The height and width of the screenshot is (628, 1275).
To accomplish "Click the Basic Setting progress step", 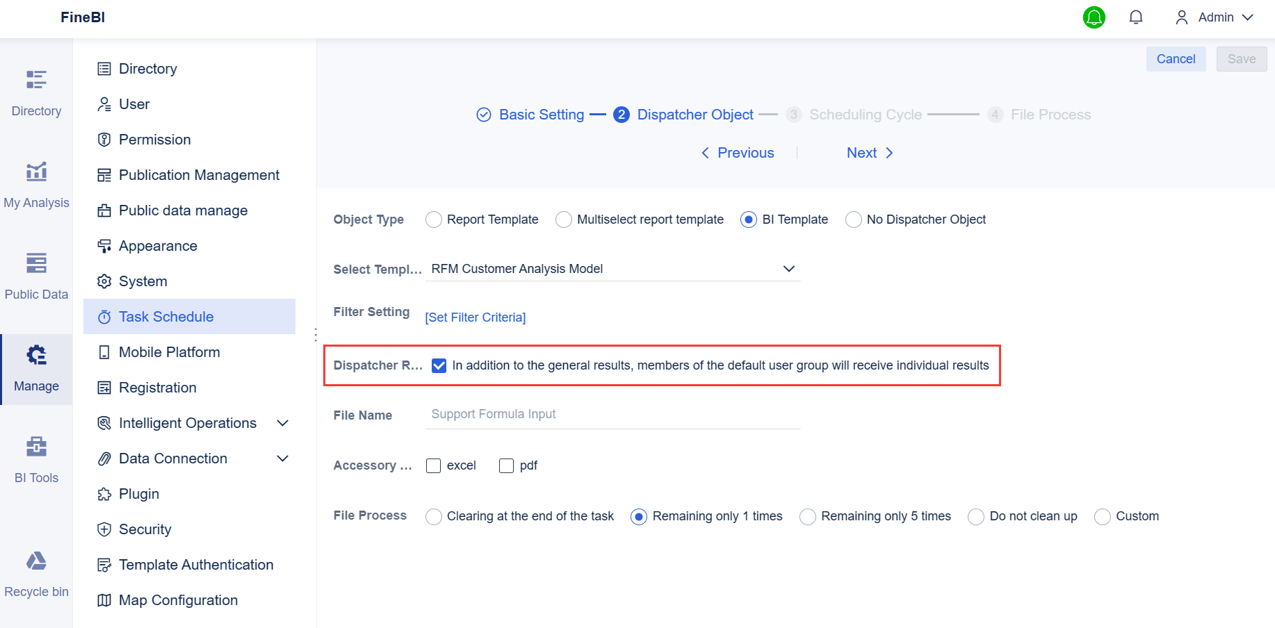I will click(542, 114).
